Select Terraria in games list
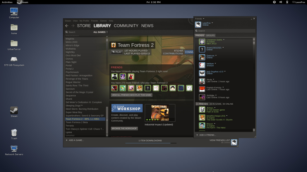The height and width of the screenshot is (172, 307). click(x=70, y=126)
